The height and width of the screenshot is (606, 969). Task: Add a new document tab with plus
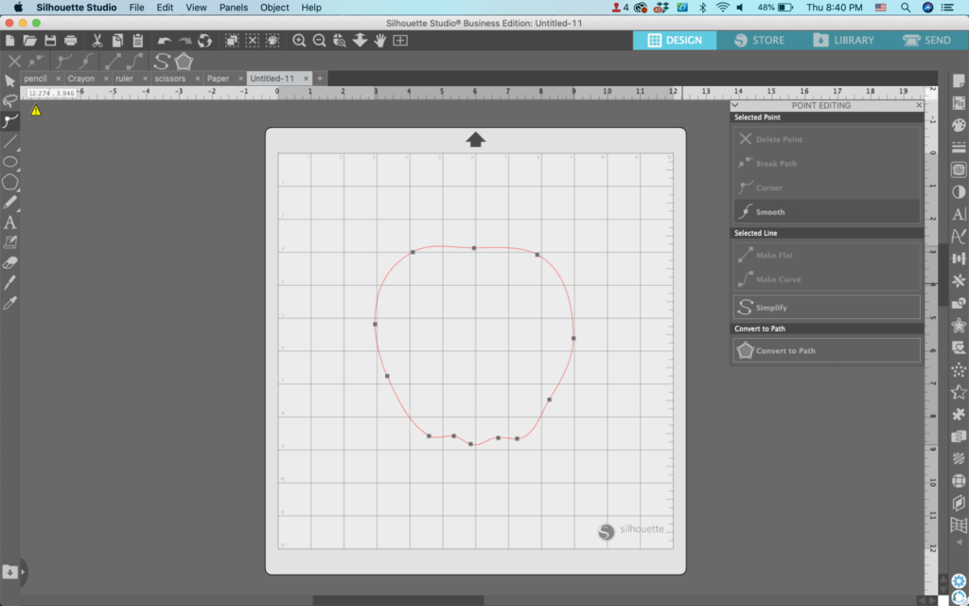320,79
